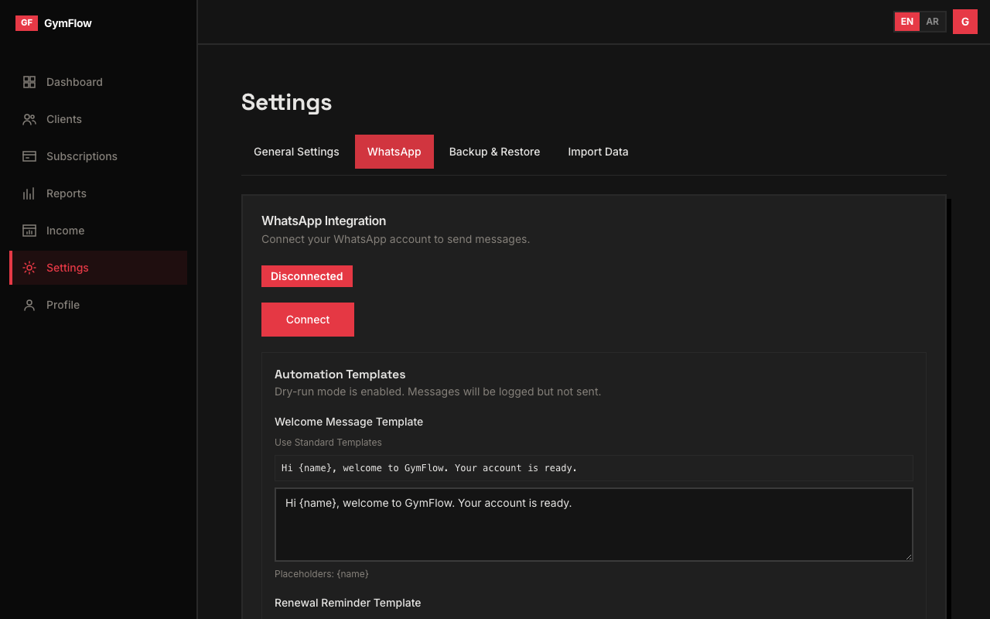Screen dimensions: 990x619
Task: Go to the Import Data tab
Action: click(x=598, y=152)
